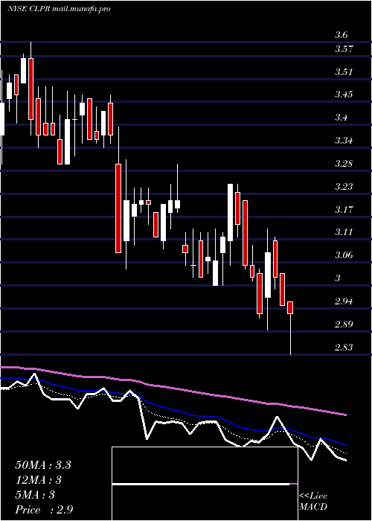Click the 3.57 price axis label

coord(344,49)
